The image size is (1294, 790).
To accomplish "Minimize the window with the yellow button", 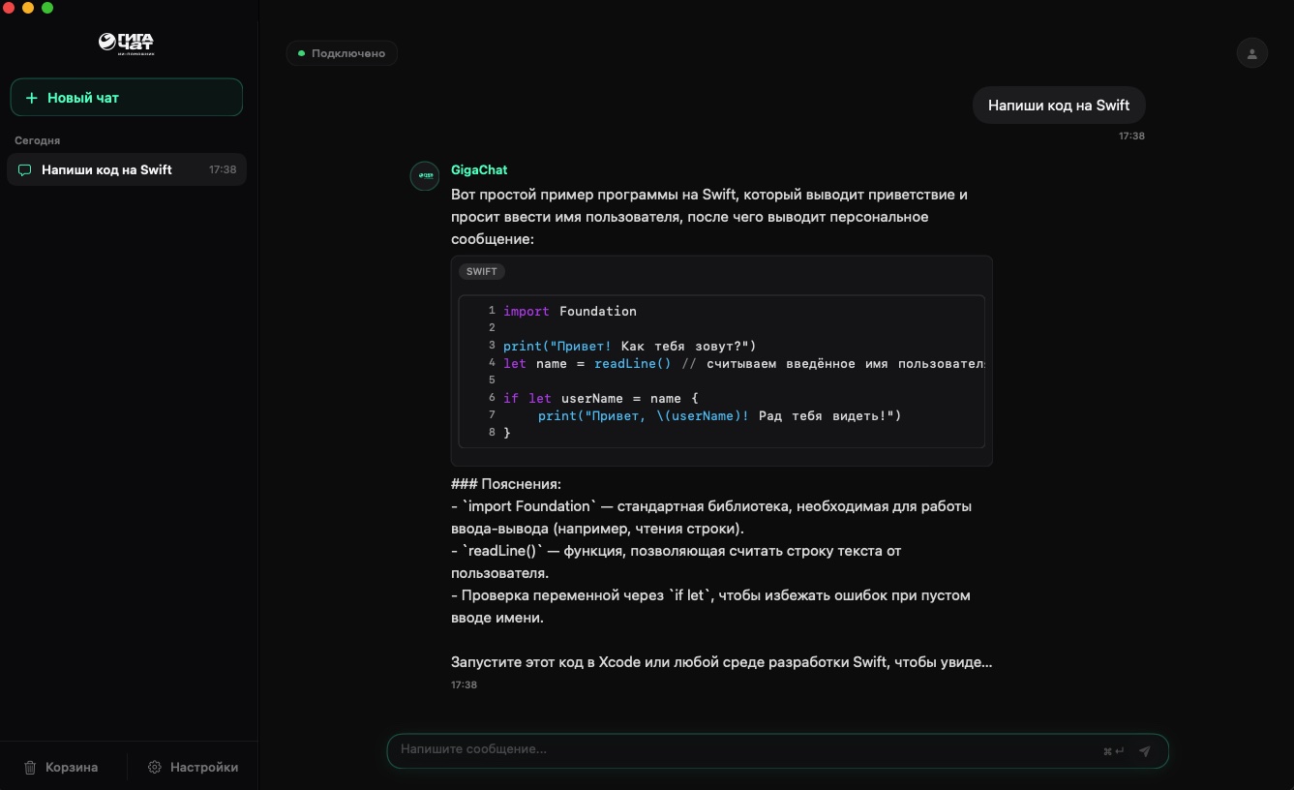I will 28,8.
